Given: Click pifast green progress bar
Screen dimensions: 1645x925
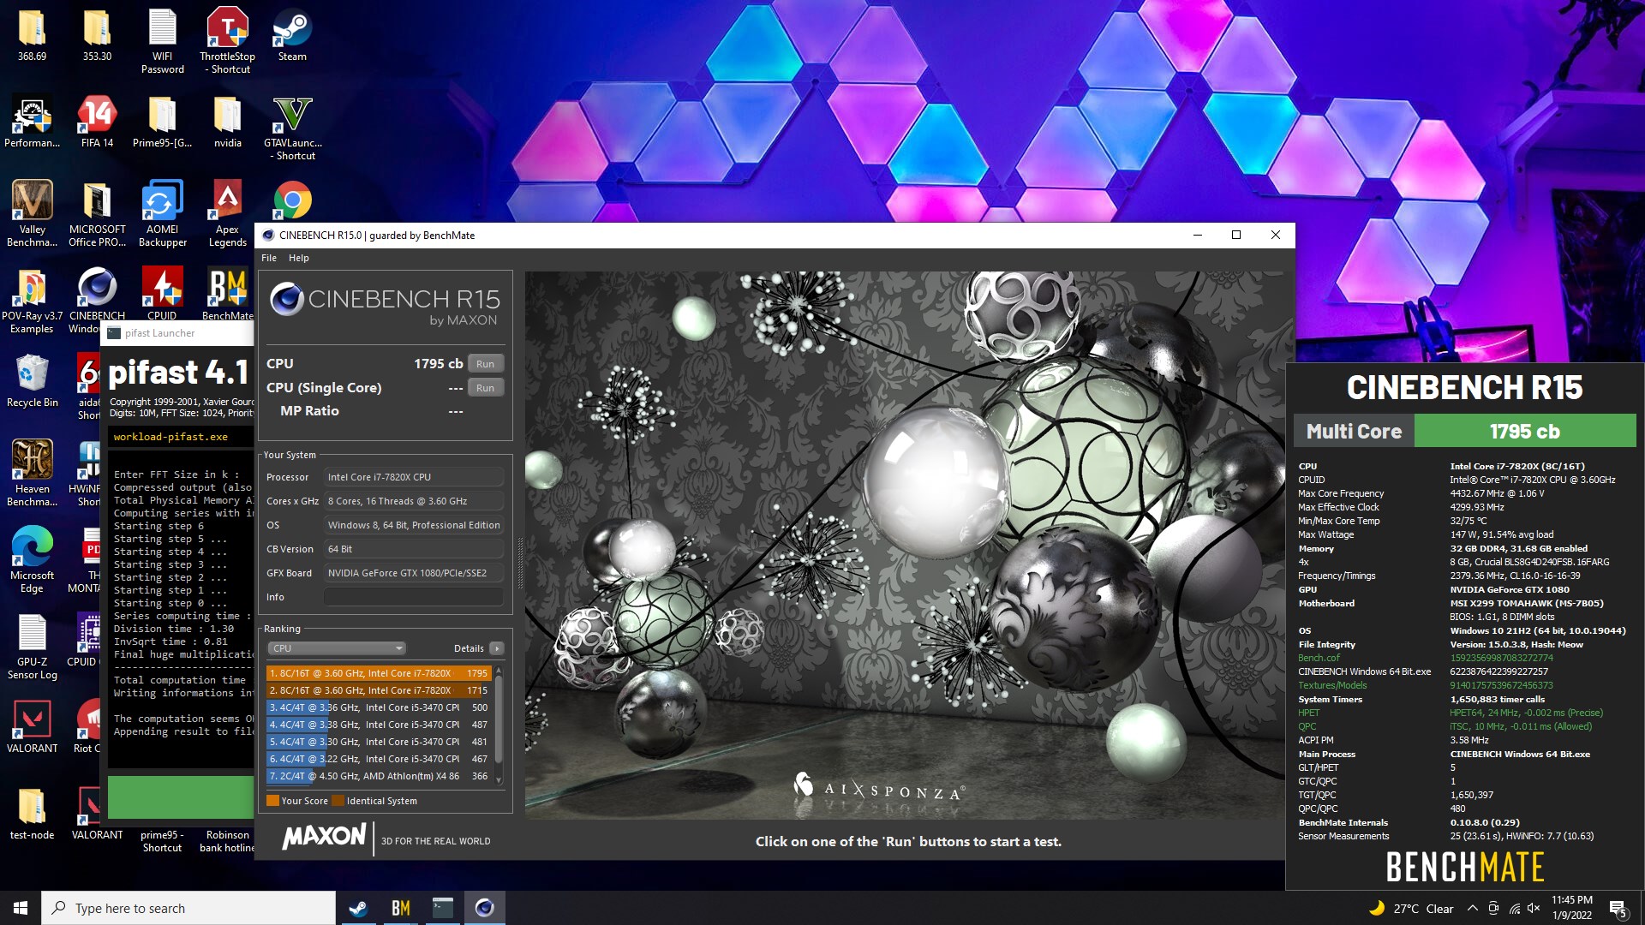Looking at the screenshot, I should [181, 797].
